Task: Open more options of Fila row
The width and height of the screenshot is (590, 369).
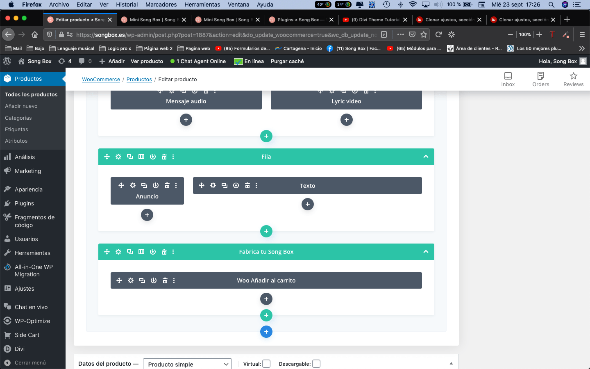Action: [173, 157]
